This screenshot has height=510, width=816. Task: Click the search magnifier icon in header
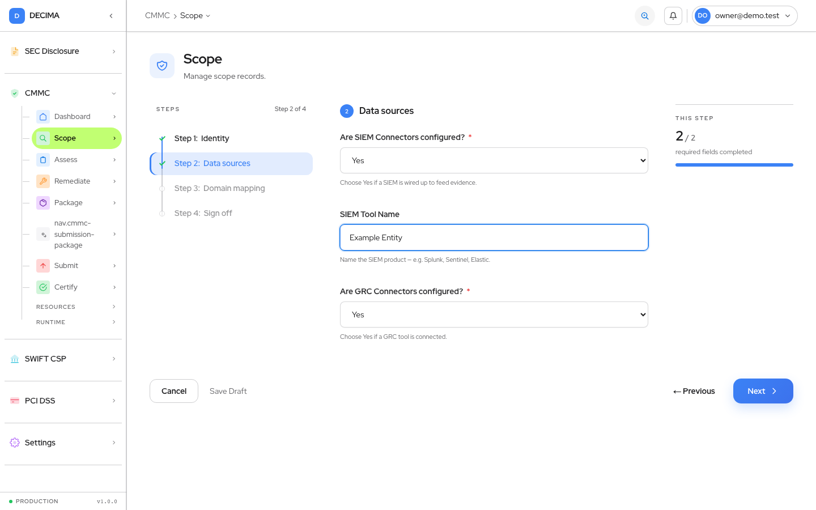click(645, 16)
